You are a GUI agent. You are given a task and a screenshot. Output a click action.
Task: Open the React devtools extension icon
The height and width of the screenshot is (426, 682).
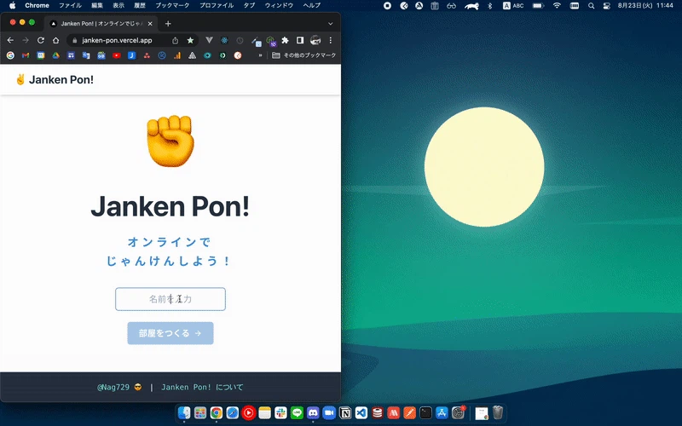224,40
